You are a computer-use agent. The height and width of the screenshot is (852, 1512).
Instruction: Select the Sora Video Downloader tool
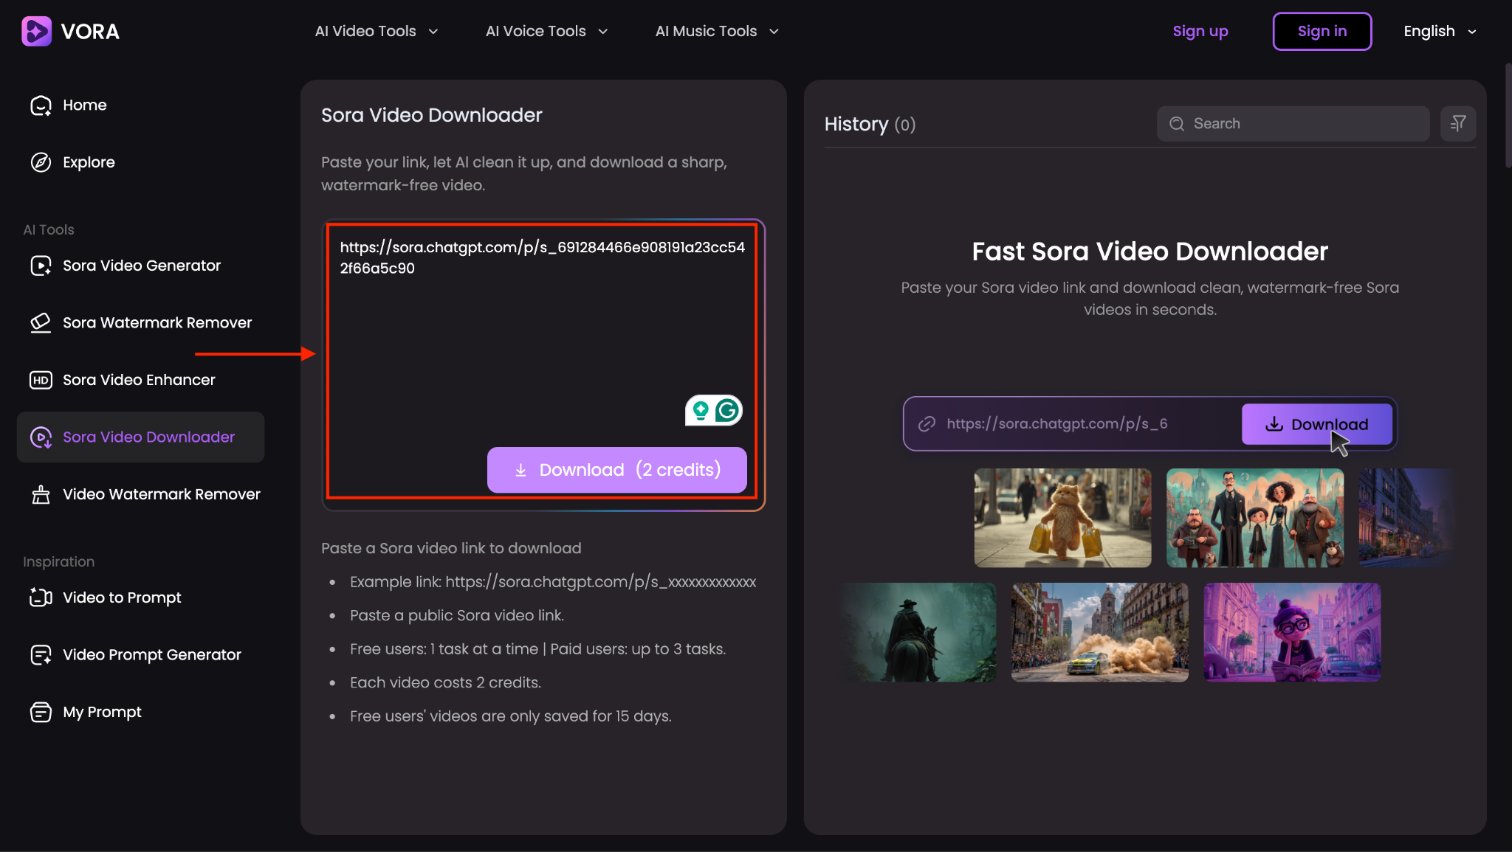[148, 437]
